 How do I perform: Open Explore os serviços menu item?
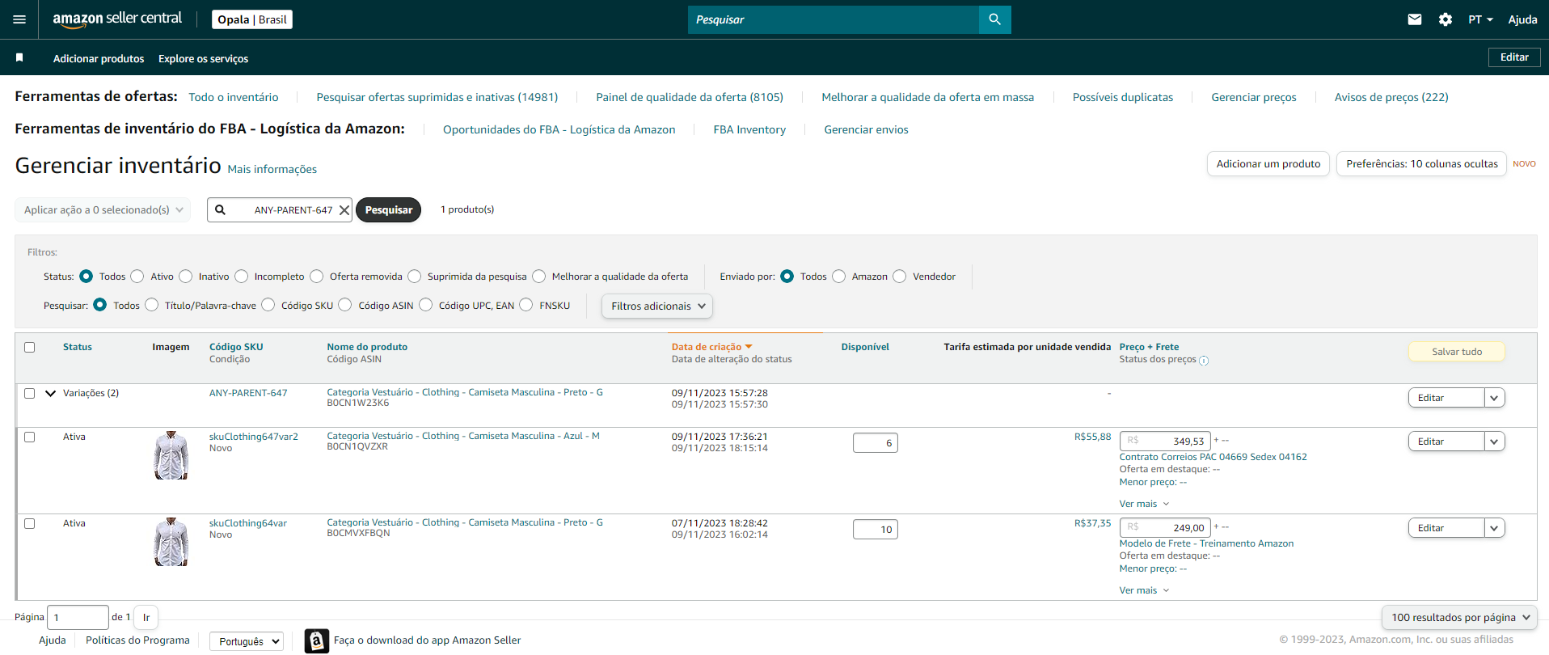click(x=203, y=58)
